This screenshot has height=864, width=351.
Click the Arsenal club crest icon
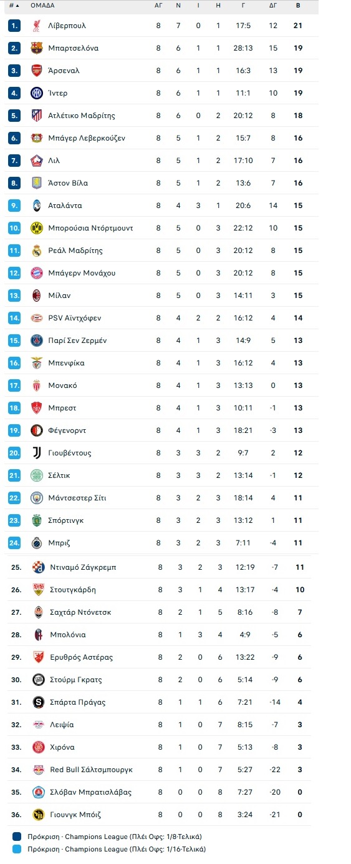click(36, 71)
